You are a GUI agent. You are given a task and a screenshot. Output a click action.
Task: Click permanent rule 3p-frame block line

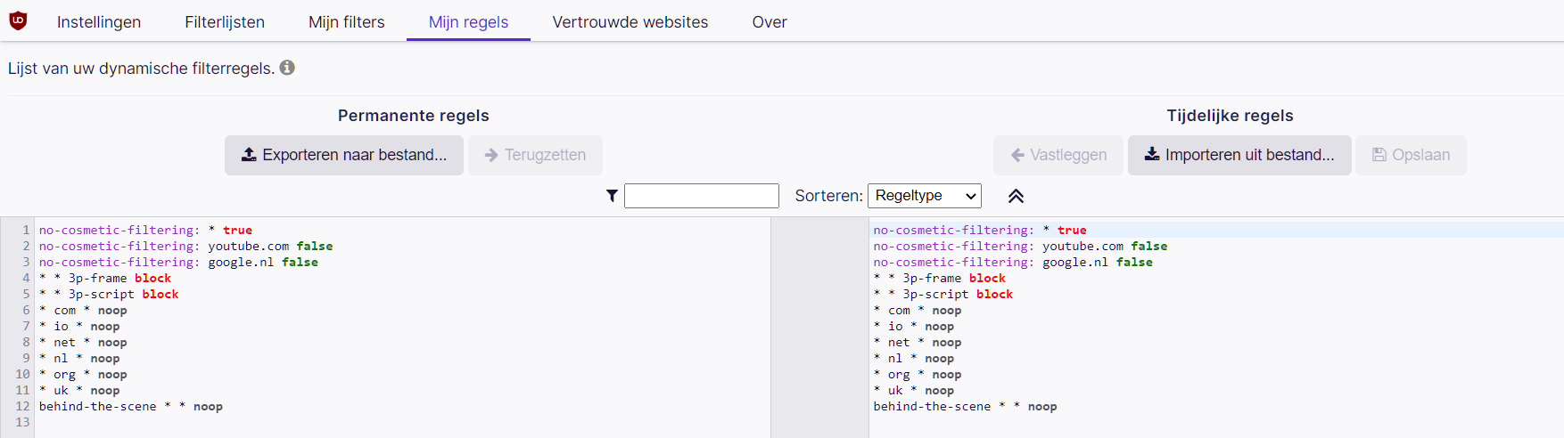107,279
